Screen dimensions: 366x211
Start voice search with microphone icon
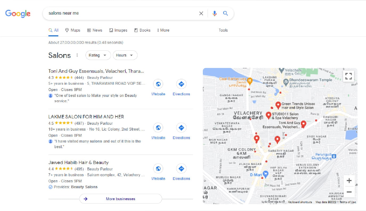[215, 13]
